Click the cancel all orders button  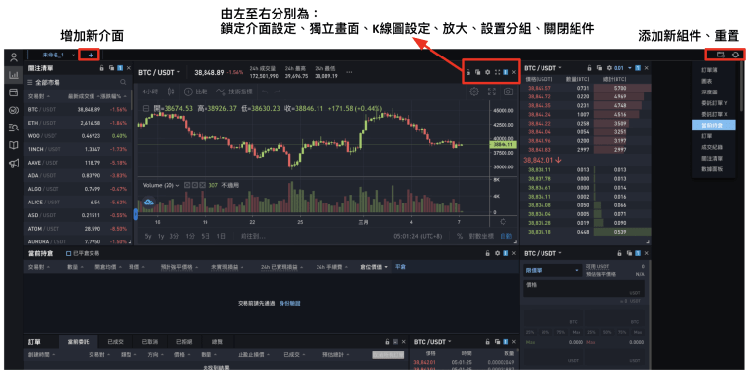(x=389, y=354)
